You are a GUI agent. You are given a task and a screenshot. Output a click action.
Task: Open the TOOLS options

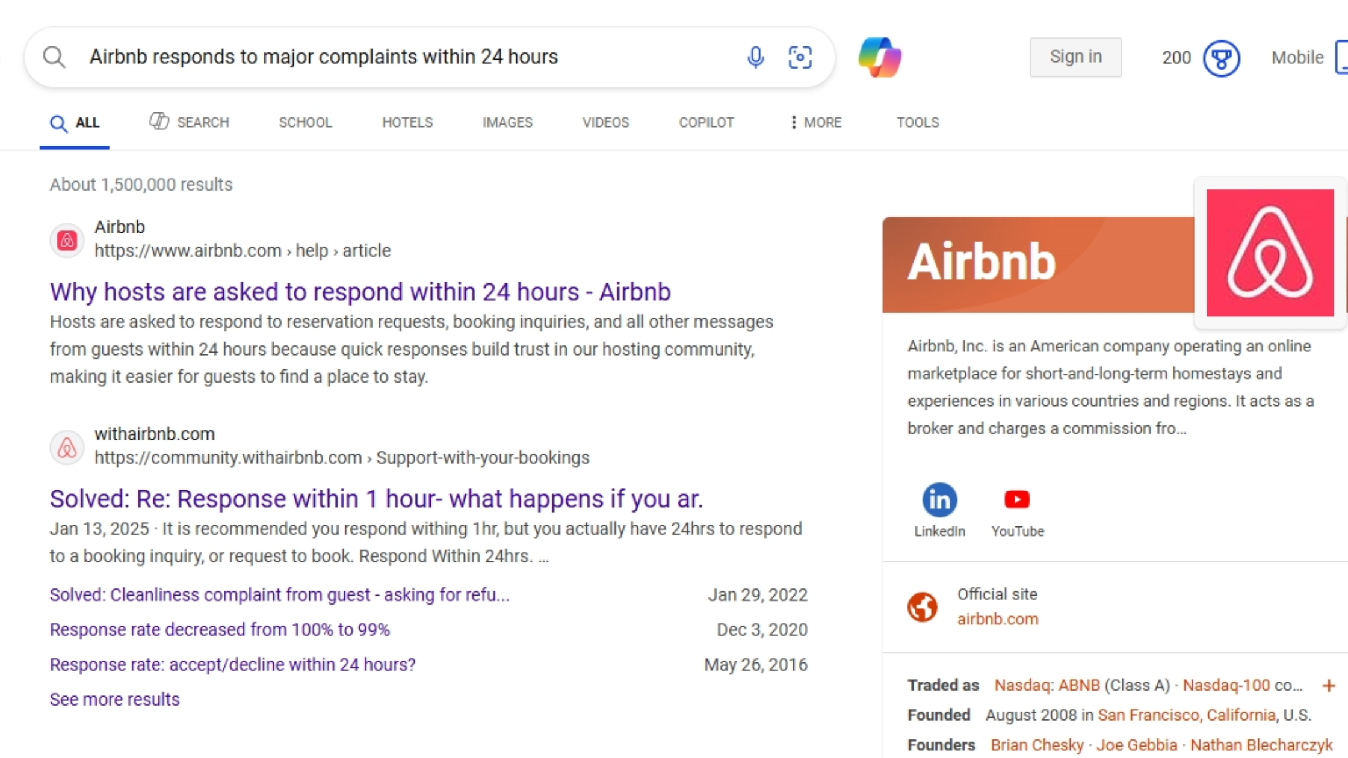click(x=917, y=122)
